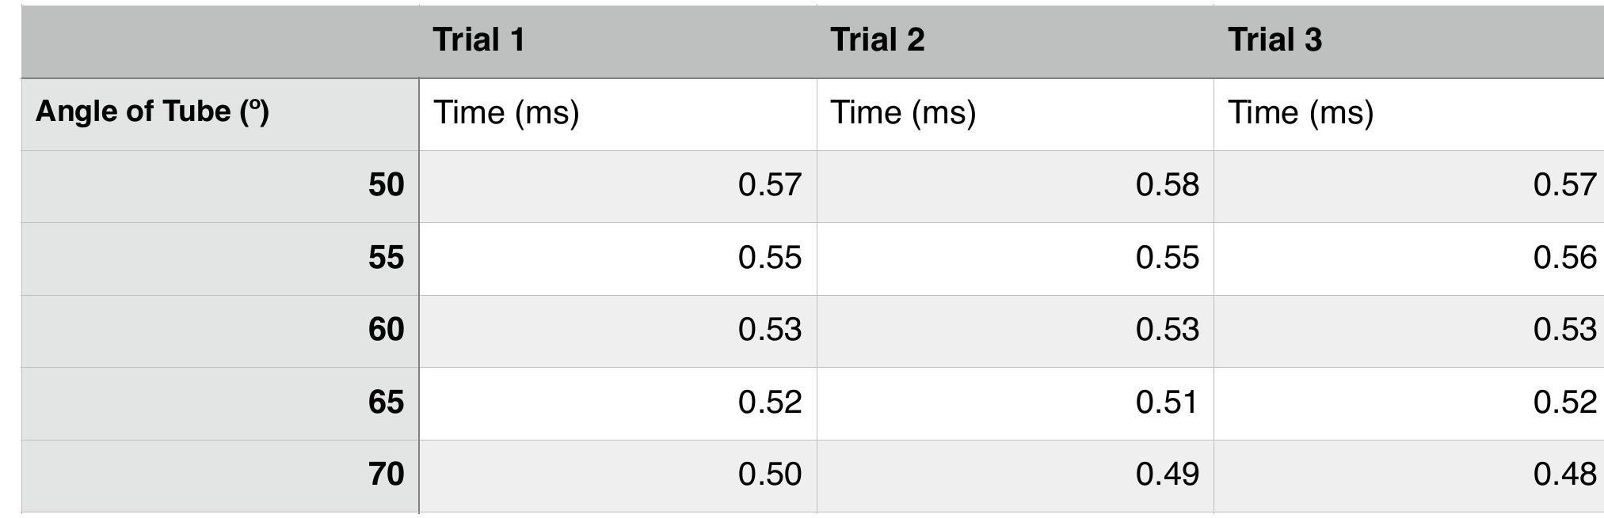
Task: Select the 0.48 cell in Trial 3
Action: point(1408,475)
